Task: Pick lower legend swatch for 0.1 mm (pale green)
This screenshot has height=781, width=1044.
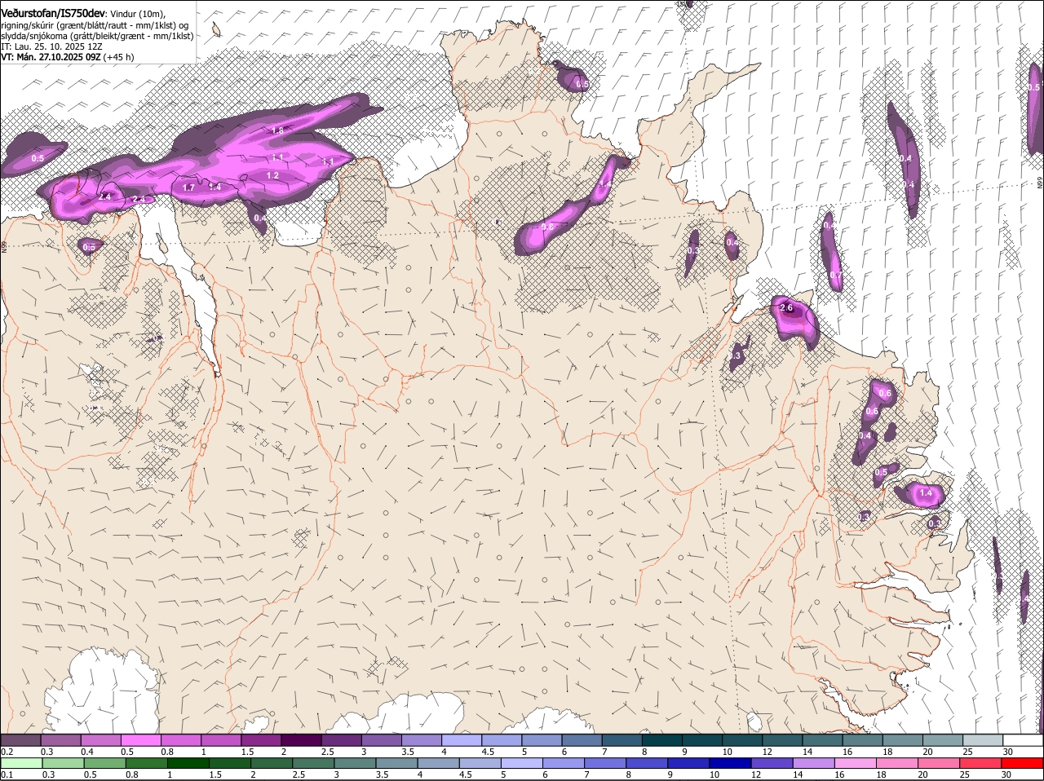Action: coord(21,763)
